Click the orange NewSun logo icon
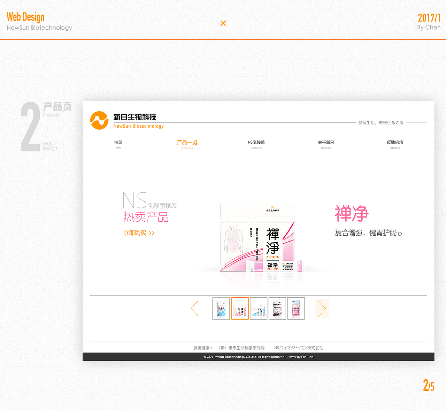The height and width of the screenshot is (411, 446). coord(99,121)
